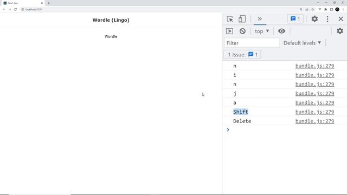Image resolution: width=347 pixels, height=195 pixels.
Task: Open DevTools settings gear icon
Action: (x=314, y=19)
